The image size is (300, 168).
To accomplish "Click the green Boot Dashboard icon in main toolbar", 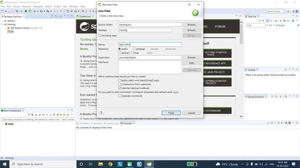I will tap(26, 11).
